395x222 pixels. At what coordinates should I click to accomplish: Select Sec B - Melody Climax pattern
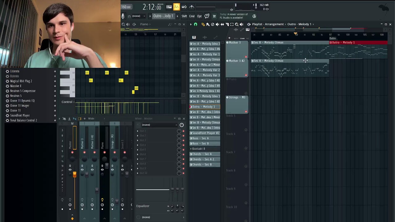[x=205, y=122]
